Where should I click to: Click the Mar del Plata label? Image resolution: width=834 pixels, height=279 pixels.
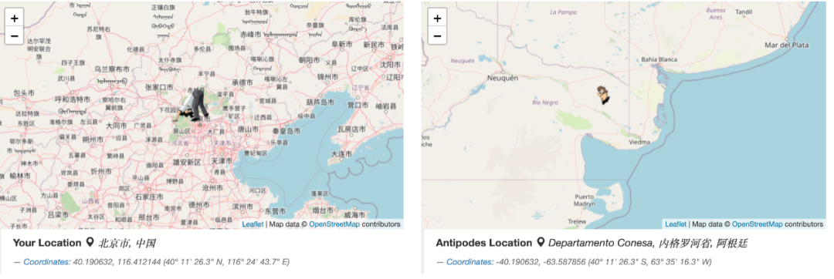[x=787, y=45]
